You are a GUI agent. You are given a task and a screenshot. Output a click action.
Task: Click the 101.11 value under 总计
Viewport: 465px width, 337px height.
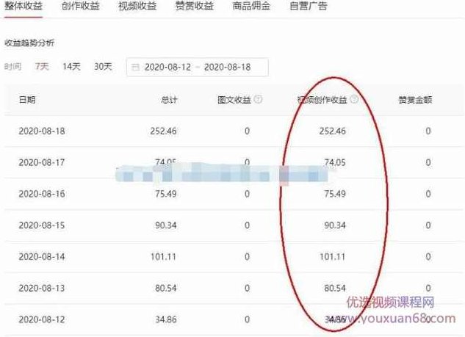163,257
